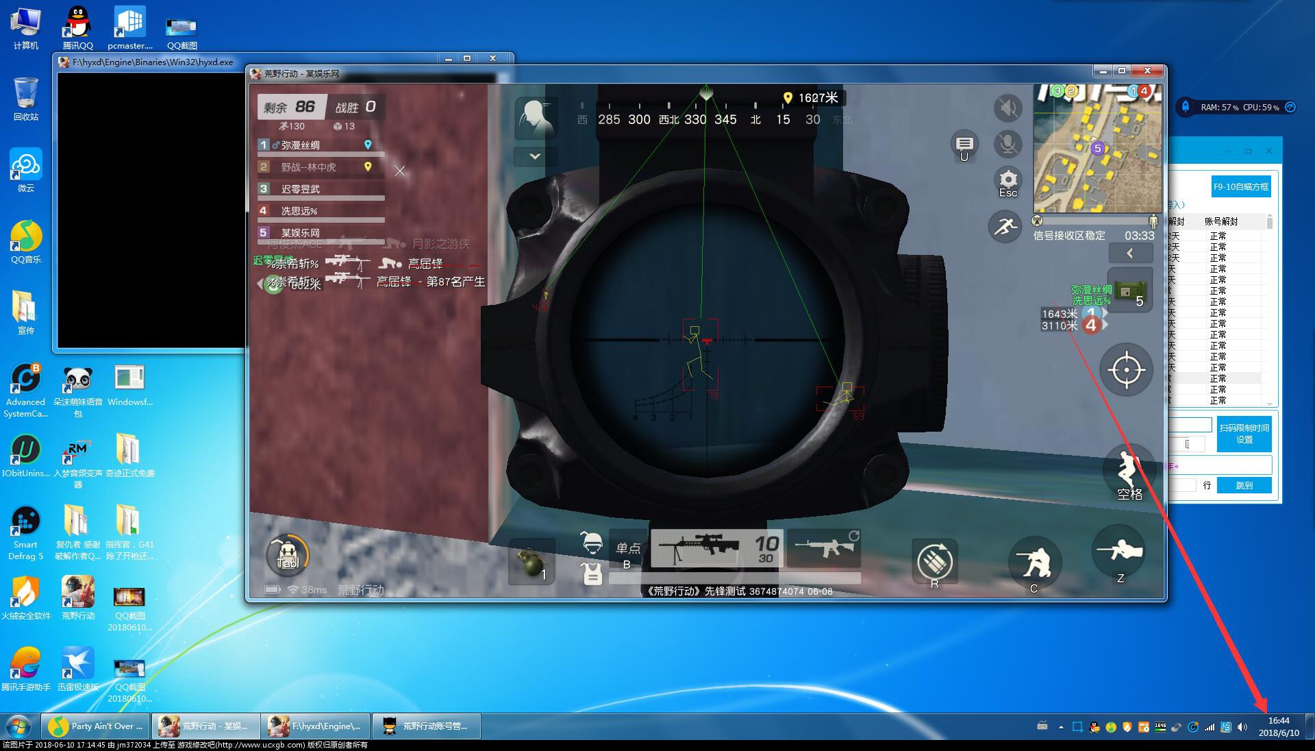Open the Windows Start menu
1315x751 pixels.
(x=19, y=726)
